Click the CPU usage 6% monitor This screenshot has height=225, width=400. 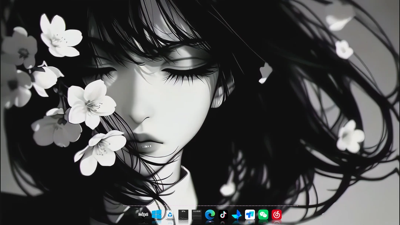[183, 215]
